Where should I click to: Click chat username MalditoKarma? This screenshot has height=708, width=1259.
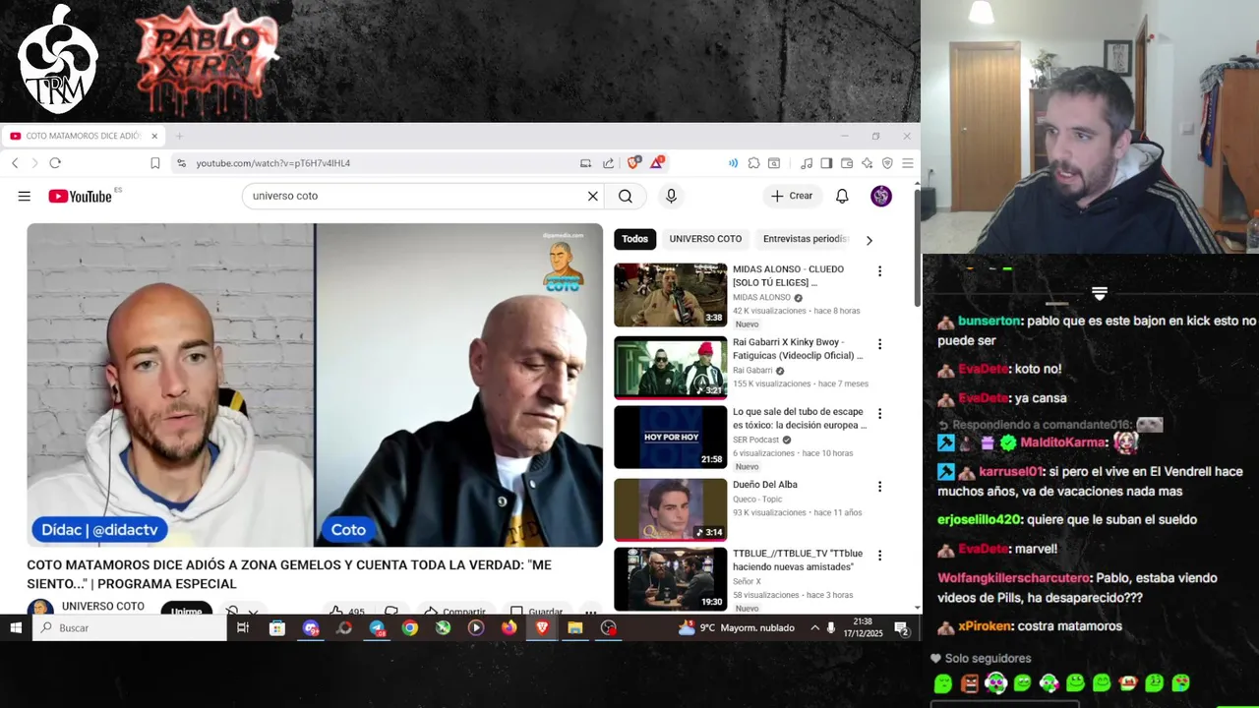tap(1062, 442)
